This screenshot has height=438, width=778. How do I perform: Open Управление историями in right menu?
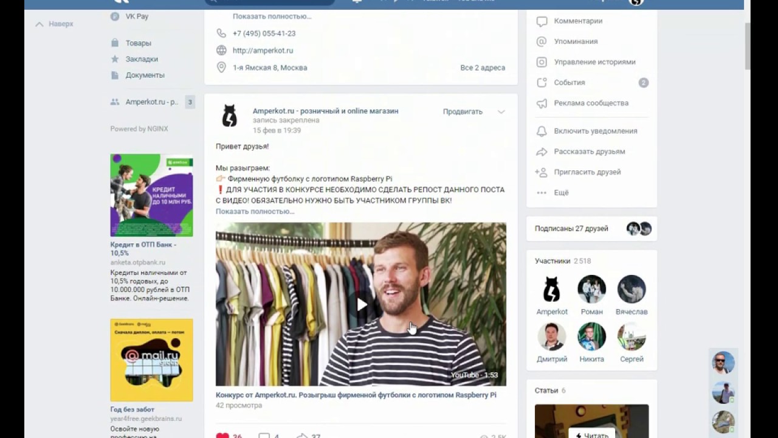(x=594, y=62)
